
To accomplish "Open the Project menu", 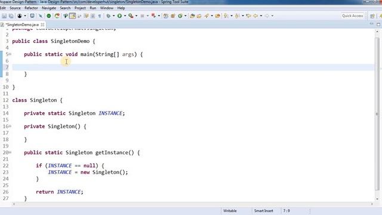I will tap(80, 8).
